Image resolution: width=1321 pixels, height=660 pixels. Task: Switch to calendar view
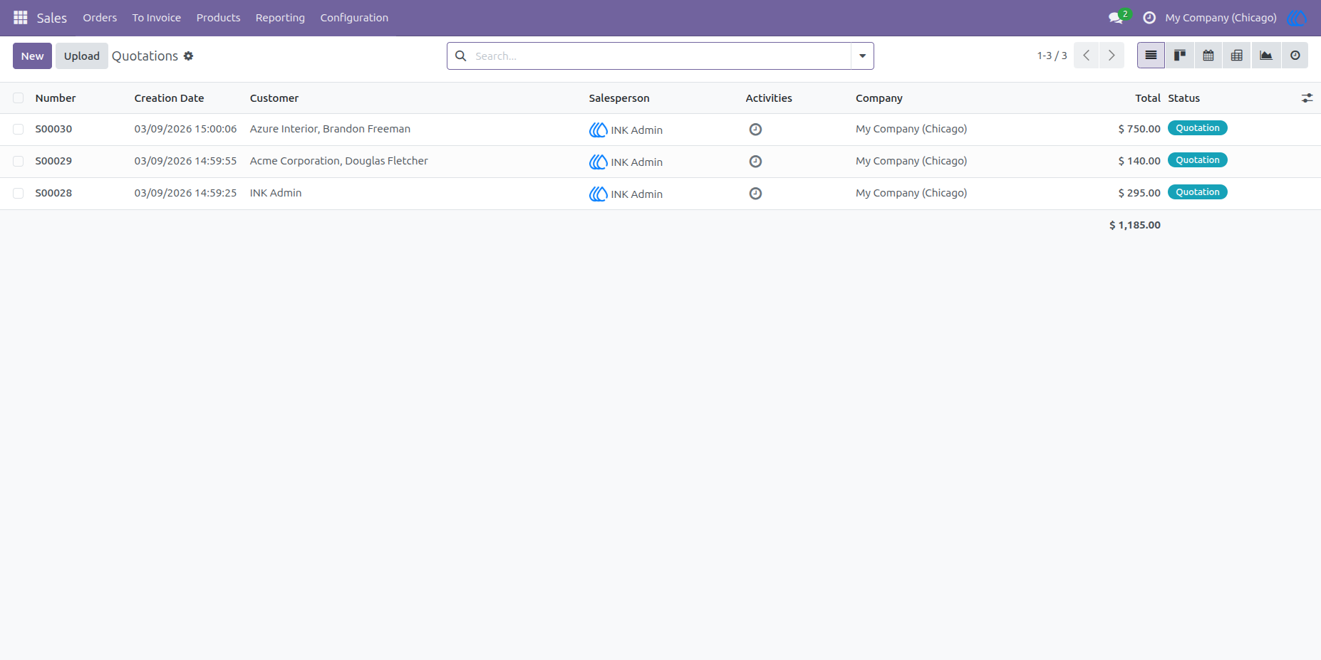[1208, 56]
